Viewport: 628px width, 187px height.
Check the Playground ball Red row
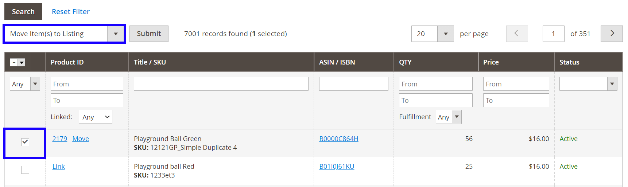[x=25, y=170]
